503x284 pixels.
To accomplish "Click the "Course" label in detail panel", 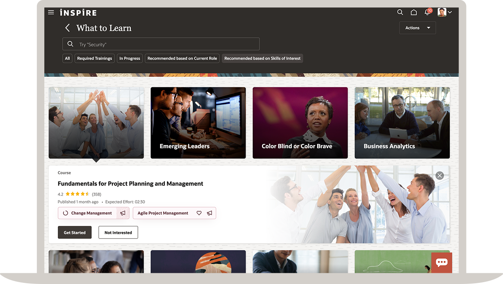I will (x=64, y=173).
